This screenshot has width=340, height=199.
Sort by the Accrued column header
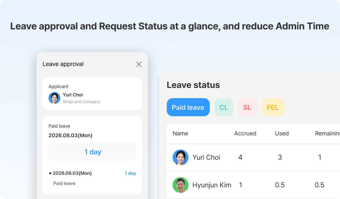coord(245,133)
